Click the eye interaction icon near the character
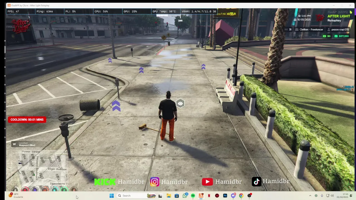Screen dimensions: 356x200 click(180, 104)
